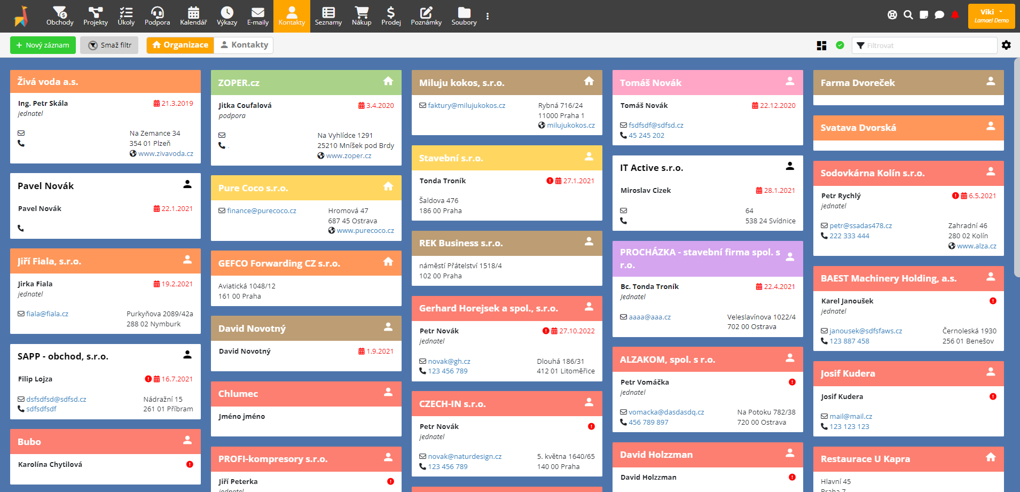Open the help lifebuoy icon

[x=892, y=15]
